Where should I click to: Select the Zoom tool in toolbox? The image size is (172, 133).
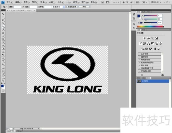pos(3,80)
